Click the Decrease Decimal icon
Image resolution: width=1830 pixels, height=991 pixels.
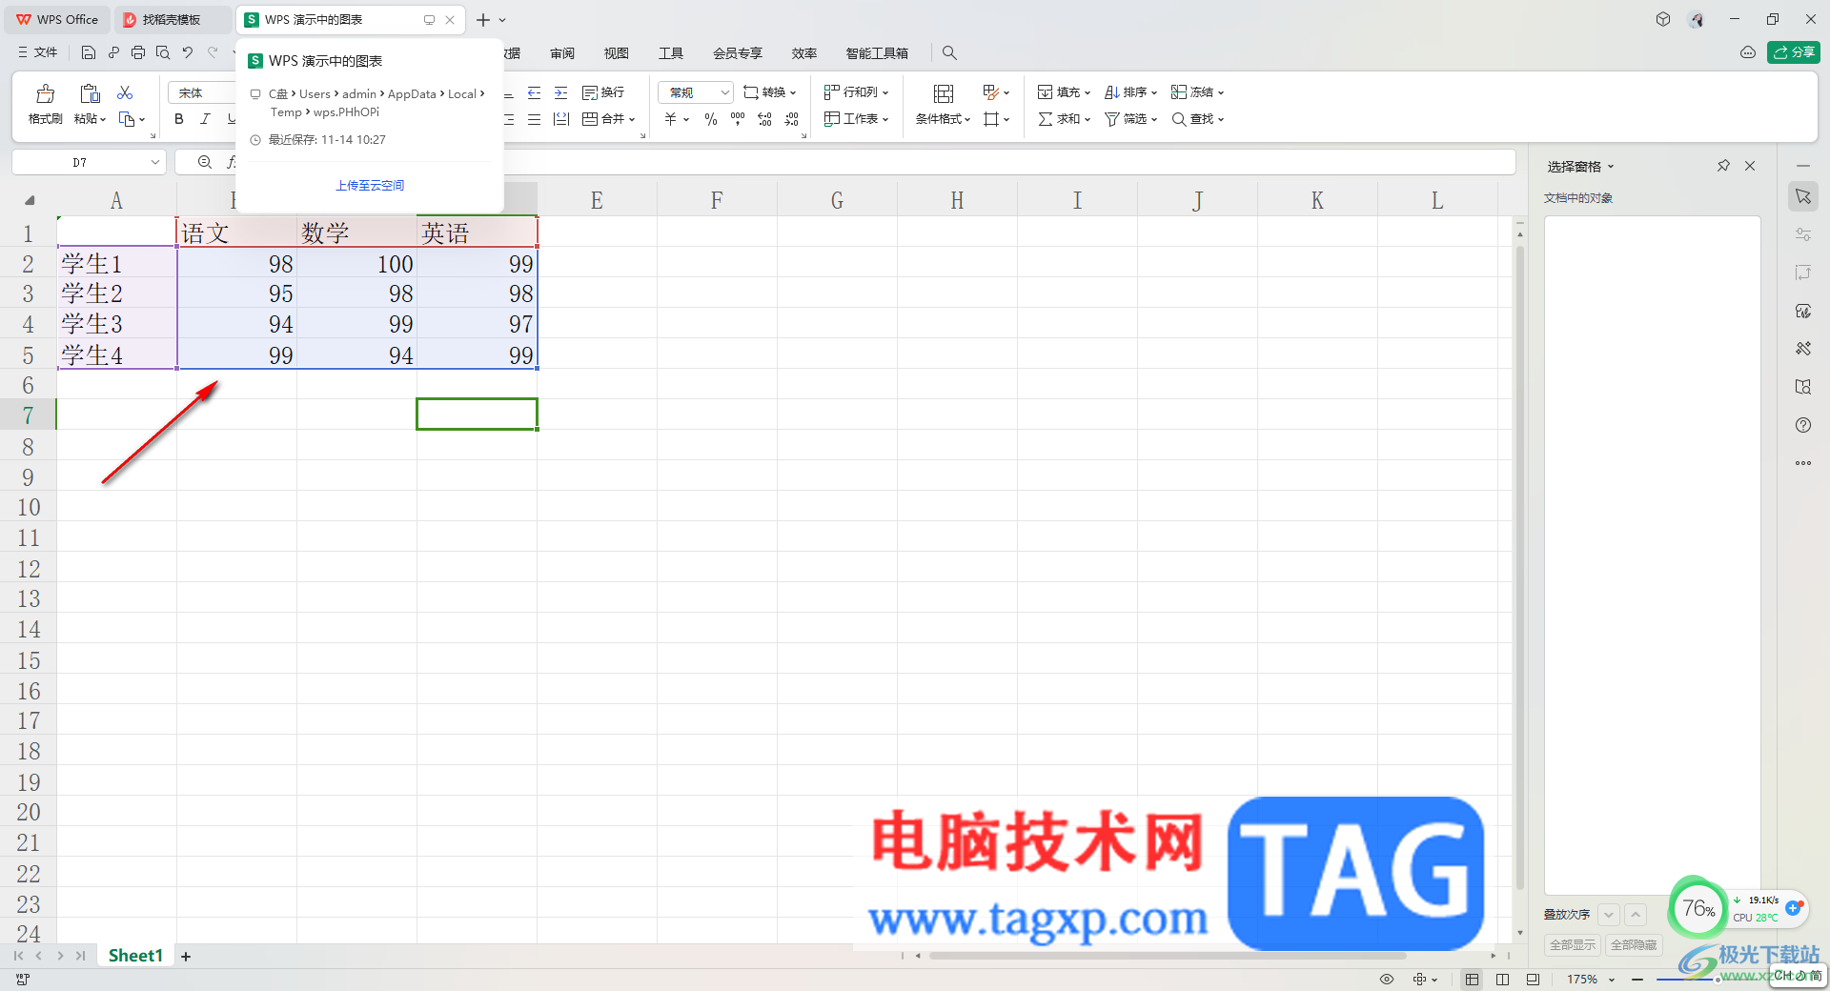tap(792, 119)
